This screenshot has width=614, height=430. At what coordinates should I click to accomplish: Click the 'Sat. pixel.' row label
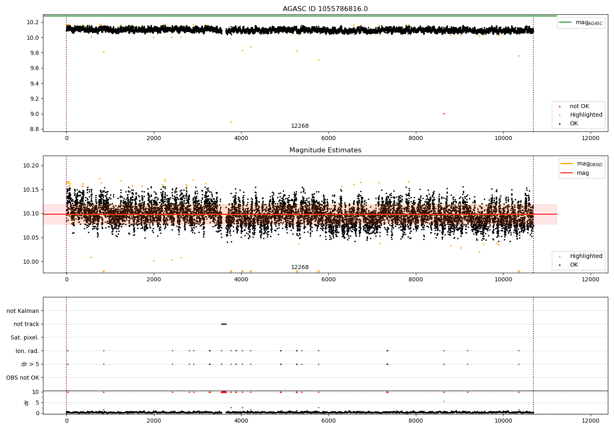pos(25,337)
